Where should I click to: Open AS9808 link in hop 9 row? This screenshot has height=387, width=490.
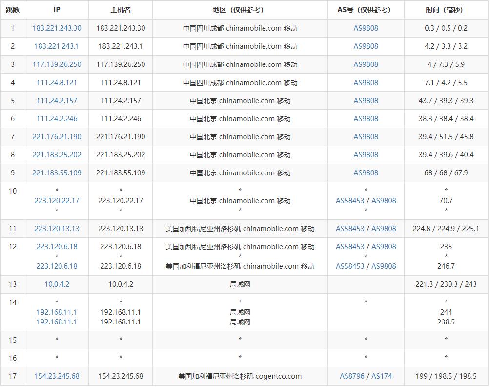coord(366,173)
